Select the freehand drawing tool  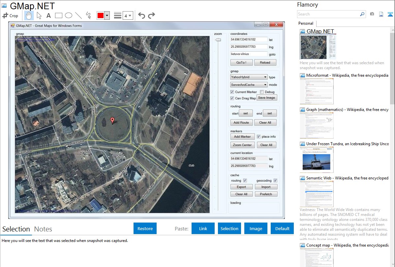[88, 15]
